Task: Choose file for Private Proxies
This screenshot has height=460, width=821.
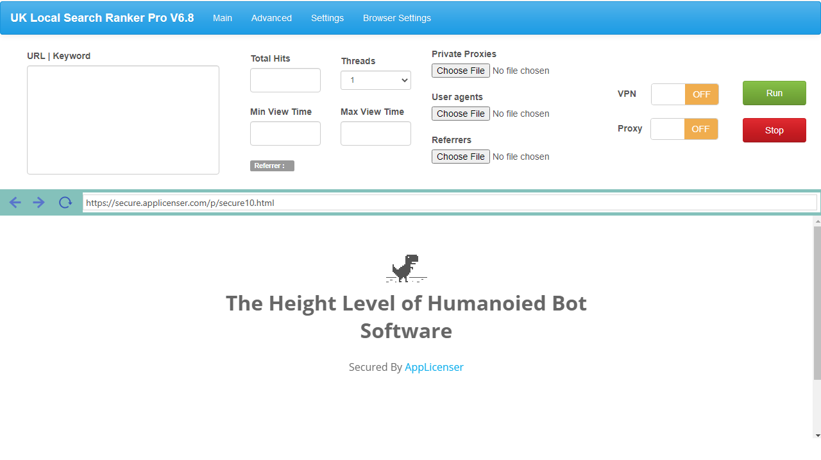Action: click(461, 71)
